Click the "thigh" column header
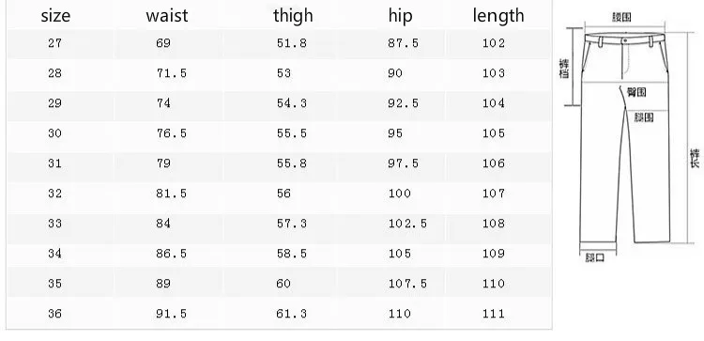 tap(293, 16)
